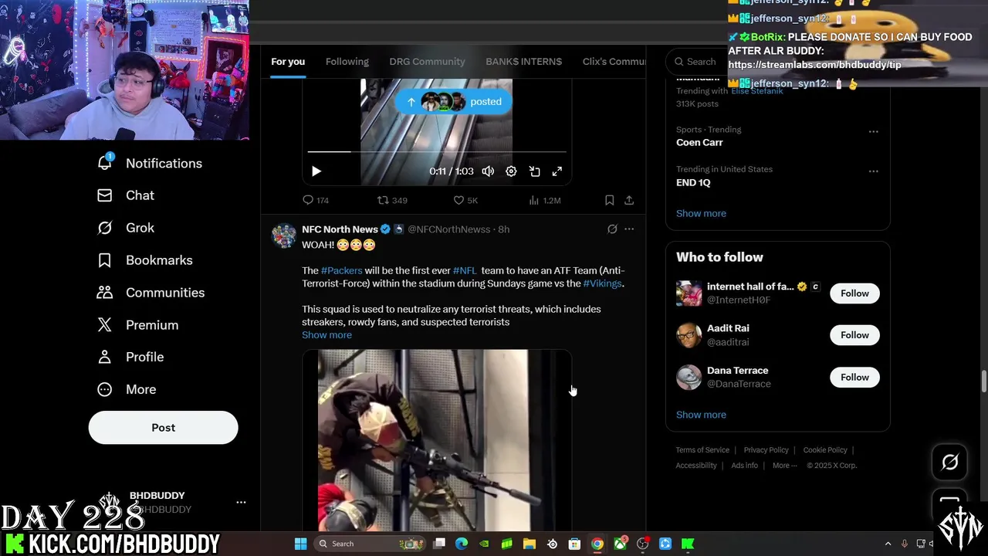988x556 pixels.
Task: Open Microsoft Edge from taskbar
Action: pos(462,544)
